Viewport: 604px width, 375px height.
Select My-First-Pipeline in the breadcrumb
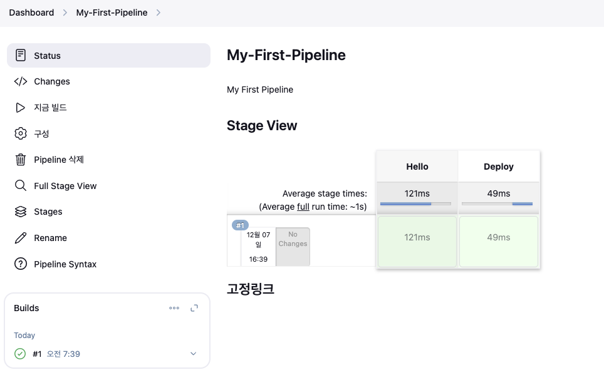tap(112, 13)
